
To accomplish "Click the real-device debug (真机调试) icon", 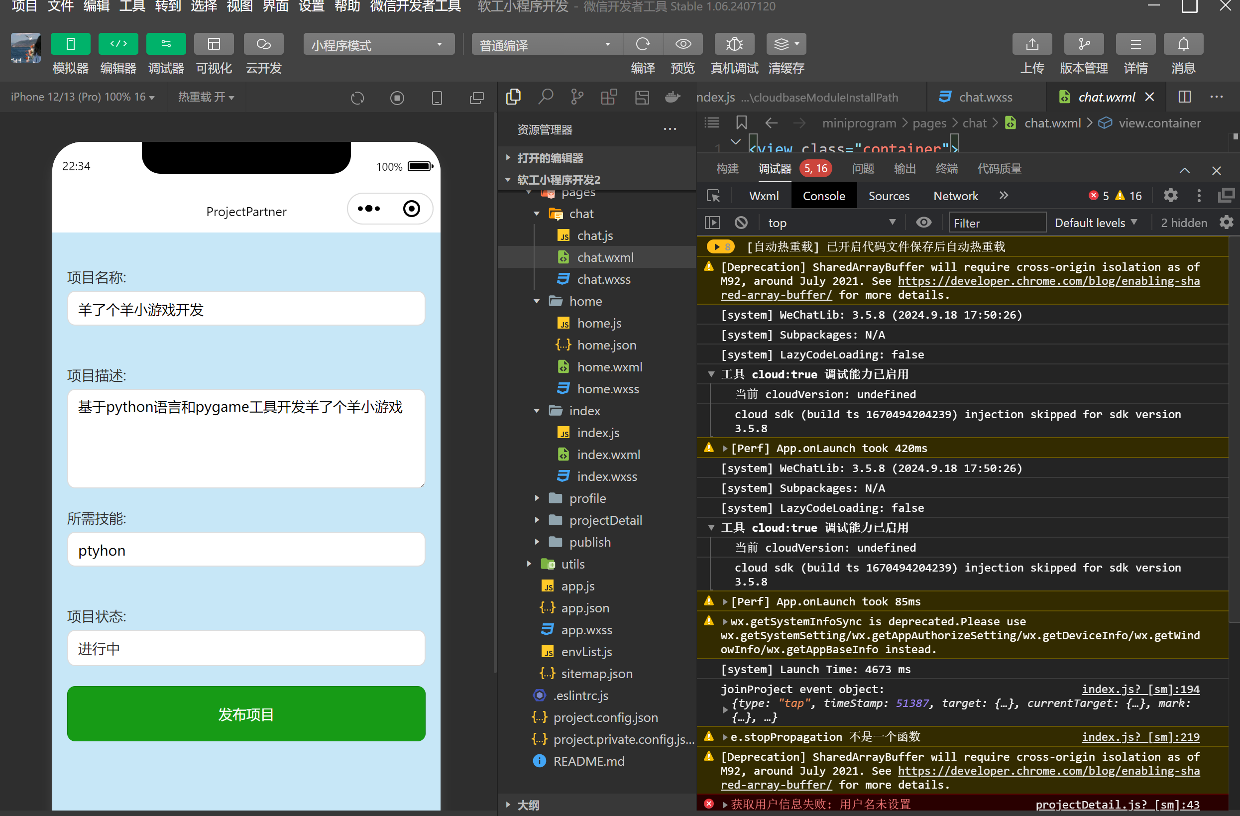I will (734, 44).
